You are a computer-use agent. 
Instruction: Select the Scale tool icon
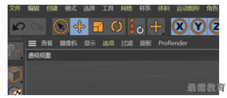98,26
